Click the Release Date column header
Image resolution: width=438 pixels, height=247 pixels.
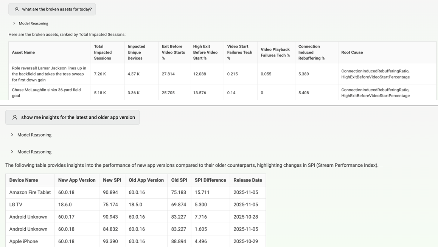pos(248,180)
